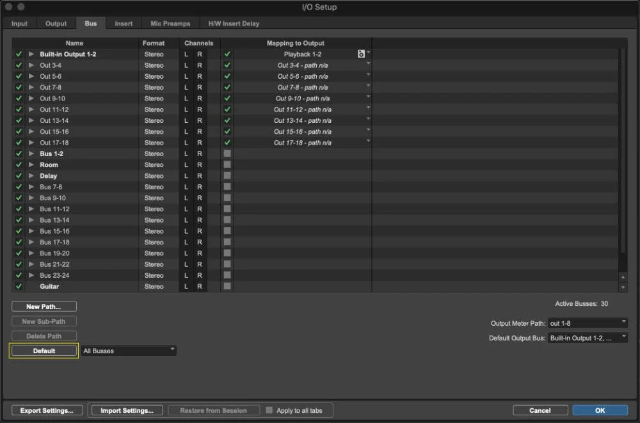Disable the Guitar path checkmark
This screenshot has height=423, width=640.
[x=19, y=286]
